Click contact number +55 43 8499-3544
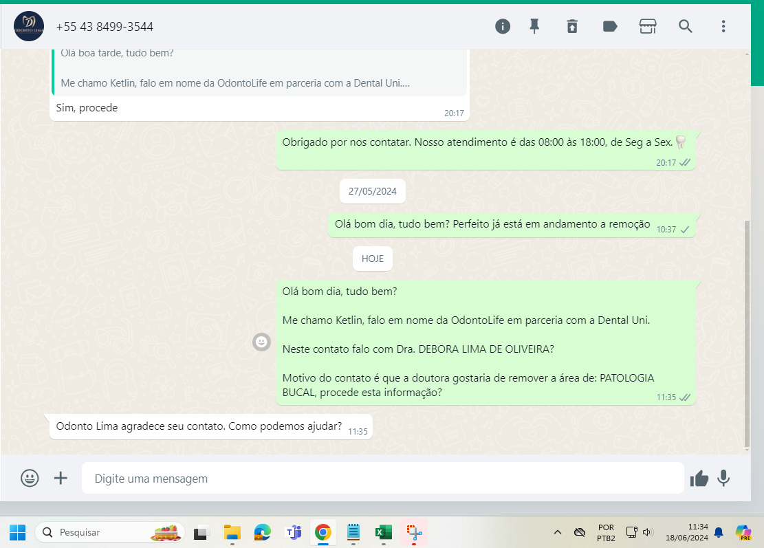Viewport: 764px width, 548px height. (105, 27)
